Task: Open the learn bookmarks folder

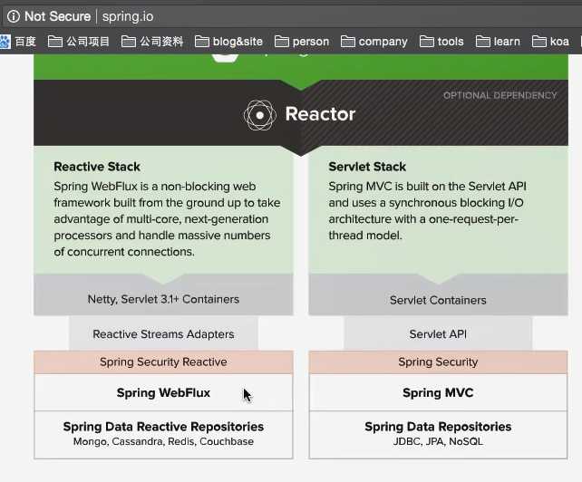Action: 498,41
